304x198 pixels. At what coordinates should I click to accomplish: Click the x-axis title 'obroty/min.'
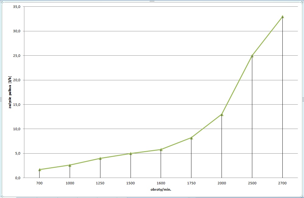[x=161, y=189]
